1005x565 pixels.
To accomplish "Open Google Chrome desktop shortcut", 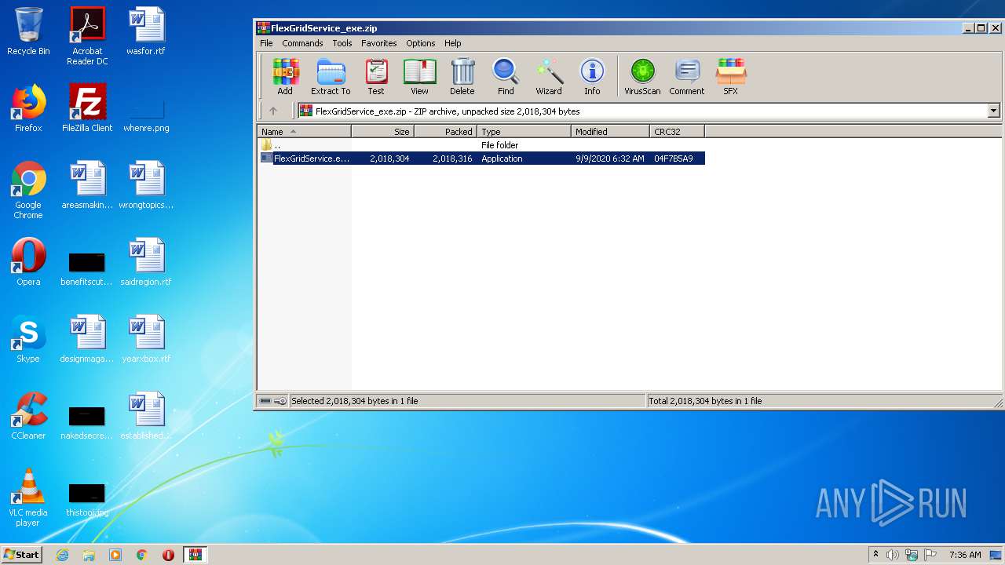I will pos(28,190).
